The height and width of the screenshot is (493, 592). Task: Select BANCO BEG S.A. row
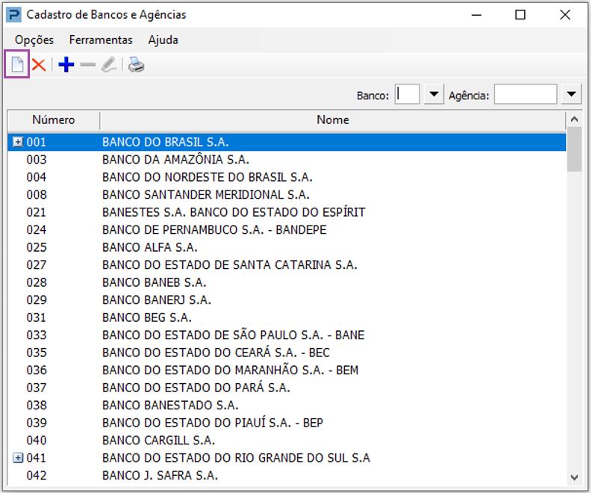tap(287, 317)
